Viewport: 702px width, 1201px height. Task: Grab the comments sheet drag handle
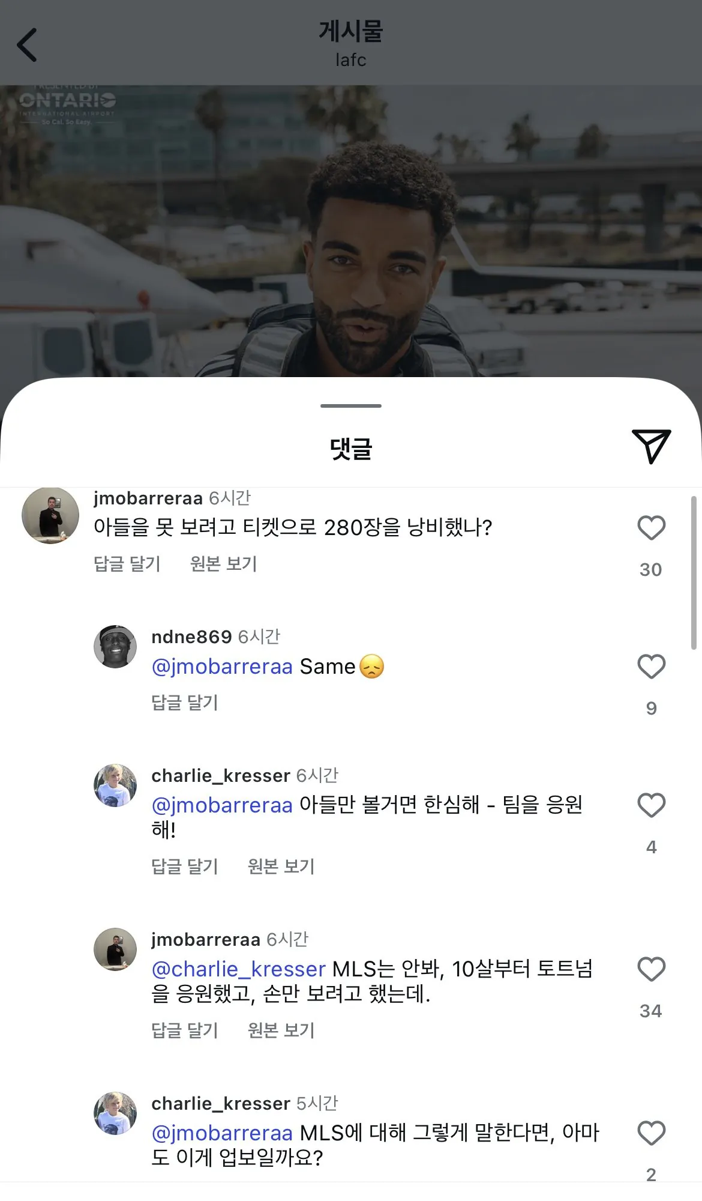(x=351, y=406)
